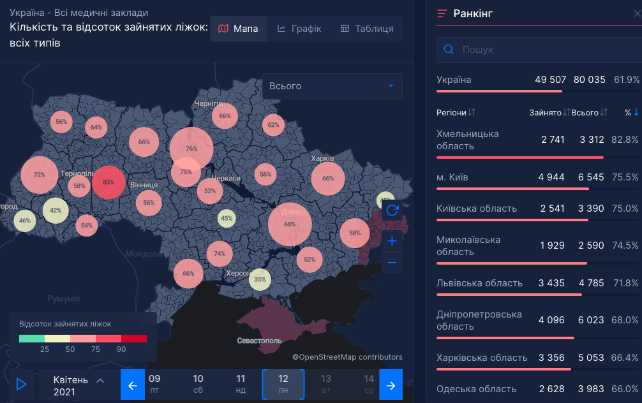Click the search magnifier icon
This screenshot has height=403, width=642.
[x=449, y=50]
